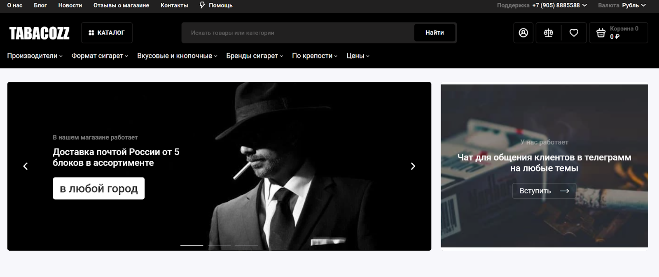Expand the Производители dropdown menu
This screenshot has height=277, width=659.
pyautogui.click(x=35, y=56)
